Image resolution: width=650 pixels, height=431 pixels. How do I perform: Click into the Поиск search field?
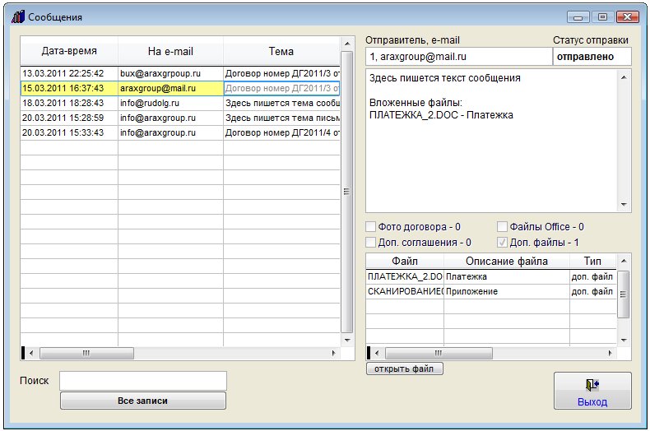tap(143, 381)
